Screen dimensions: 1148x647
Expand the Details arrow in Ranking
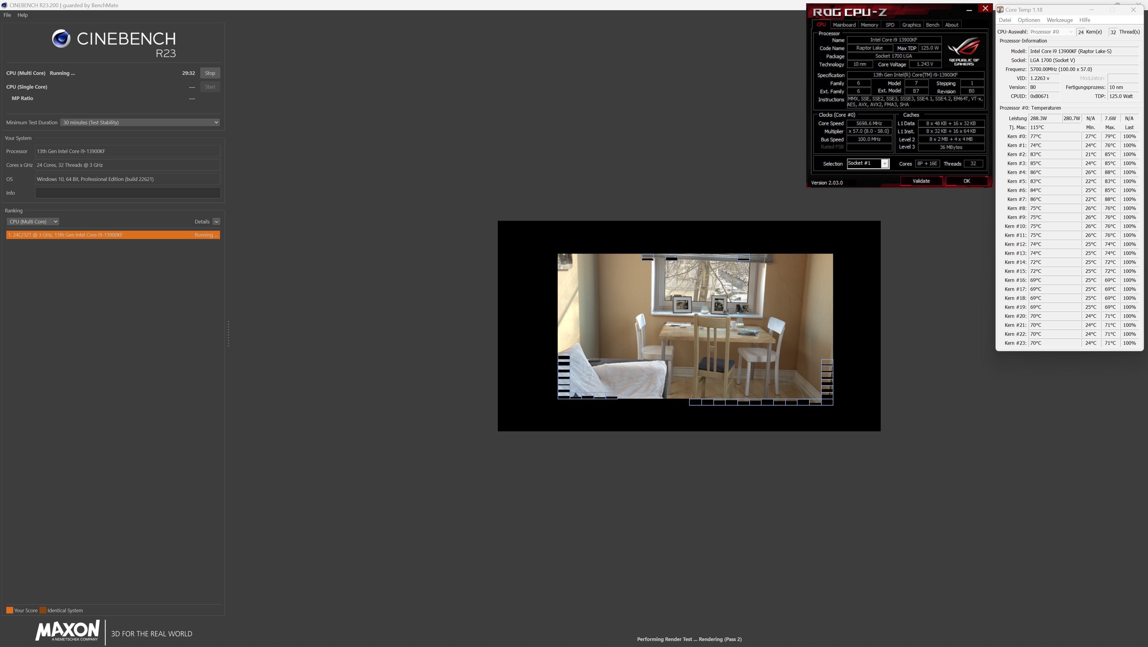tap(216, 222)
